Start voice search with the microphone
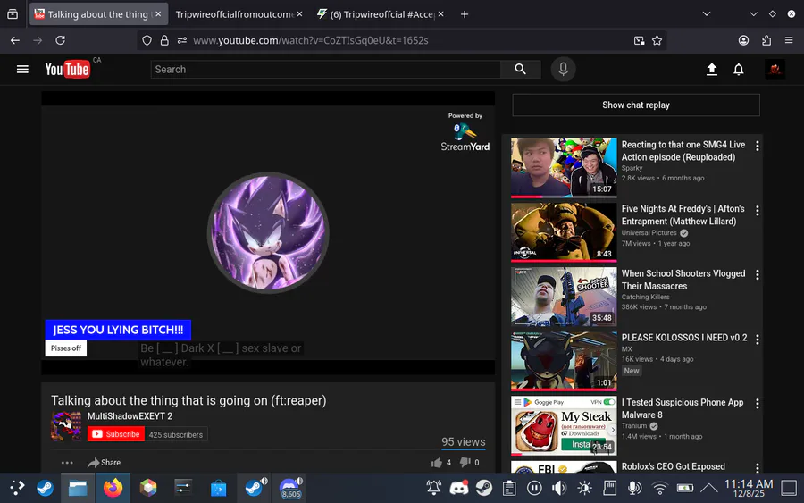Screen dimensions: 804x503 563,69
